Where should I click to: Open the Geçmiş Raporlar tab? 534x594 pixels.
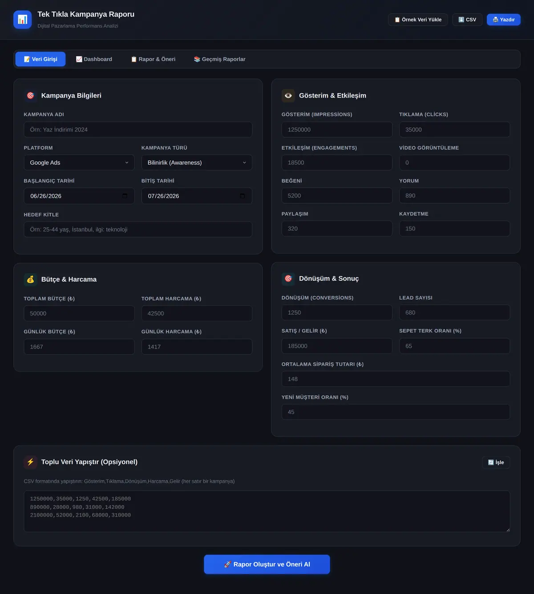[219, 59]
